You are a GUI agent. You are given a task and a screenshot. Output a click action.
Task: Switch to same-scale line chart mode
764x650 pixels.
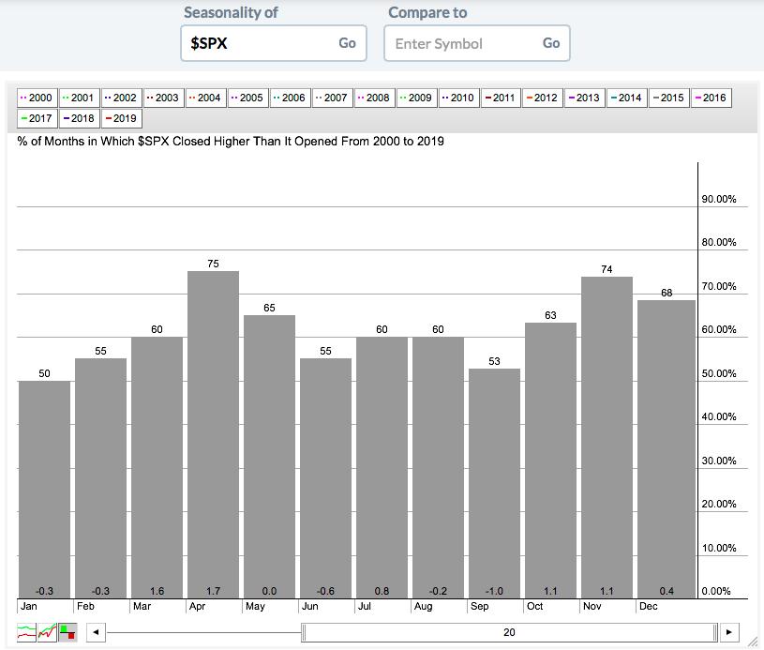[x=47, y=632]
